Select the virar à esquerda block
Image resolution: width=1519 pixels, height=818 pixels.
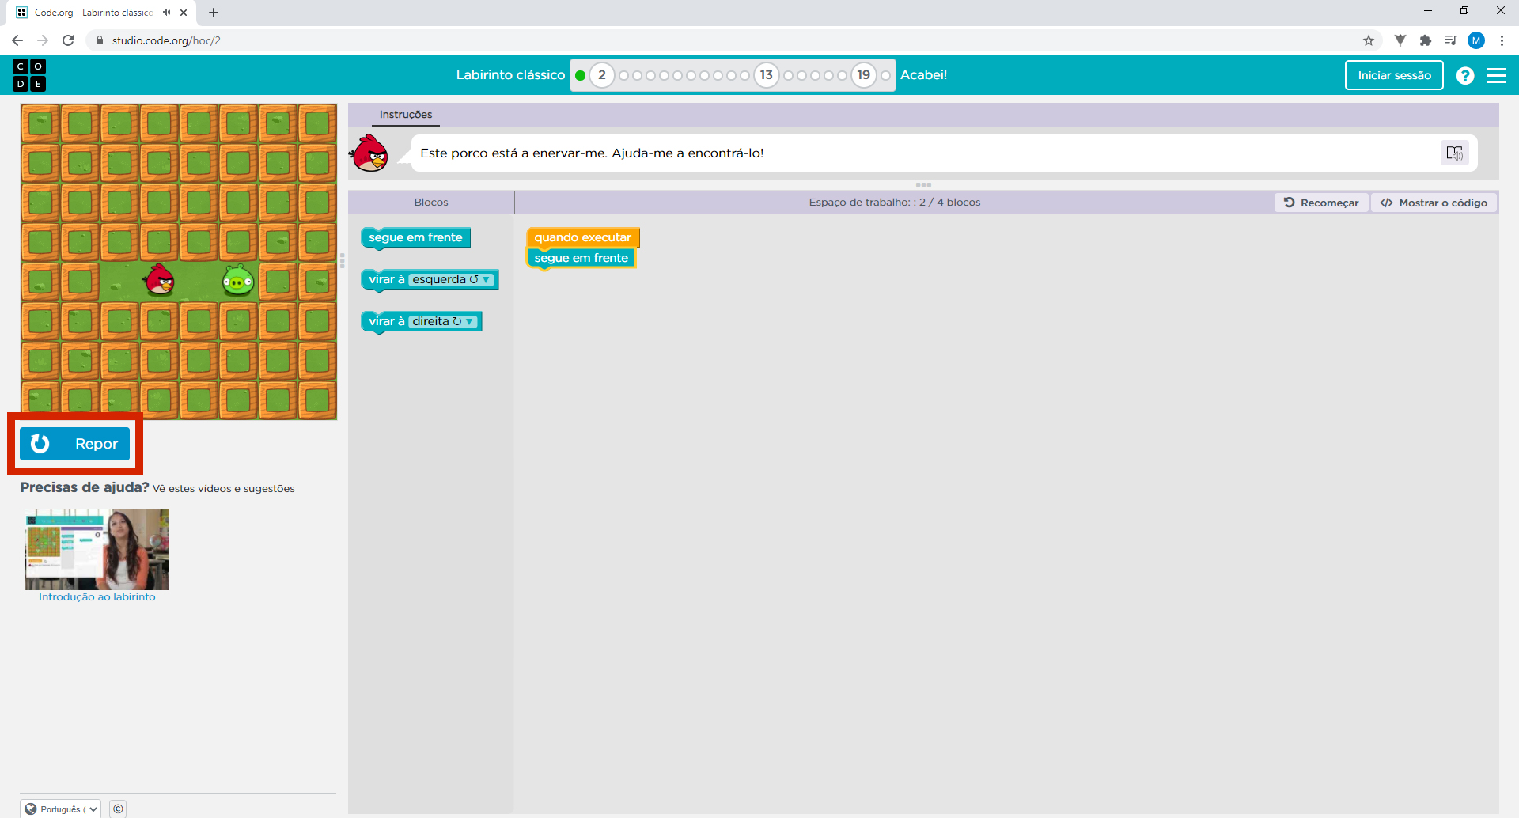pos(430,279)
